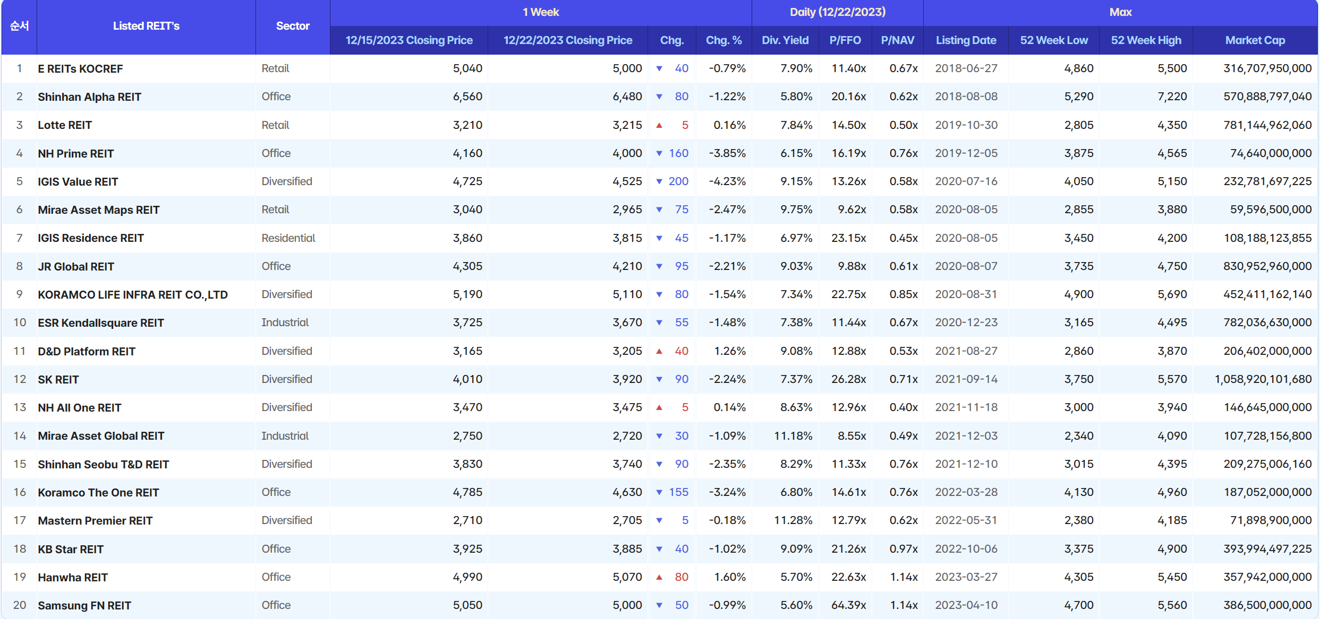Click the P/FFO column header
Viewport: 1320px width, 619px height.
coord(845,40)
